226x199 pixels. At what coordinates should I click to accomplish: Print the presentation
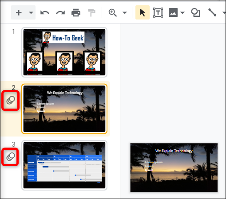[x=76, y=13]
